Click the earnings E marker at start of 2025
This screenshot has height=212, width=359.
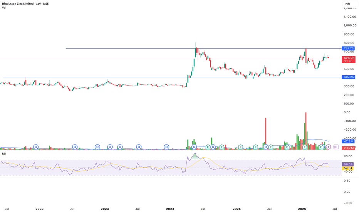240,147
